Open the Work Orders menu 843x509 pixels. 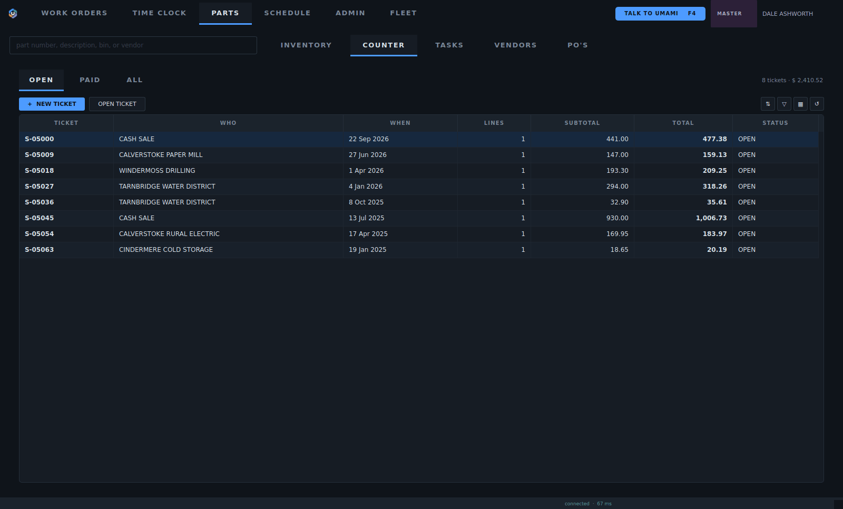[74, 13]
